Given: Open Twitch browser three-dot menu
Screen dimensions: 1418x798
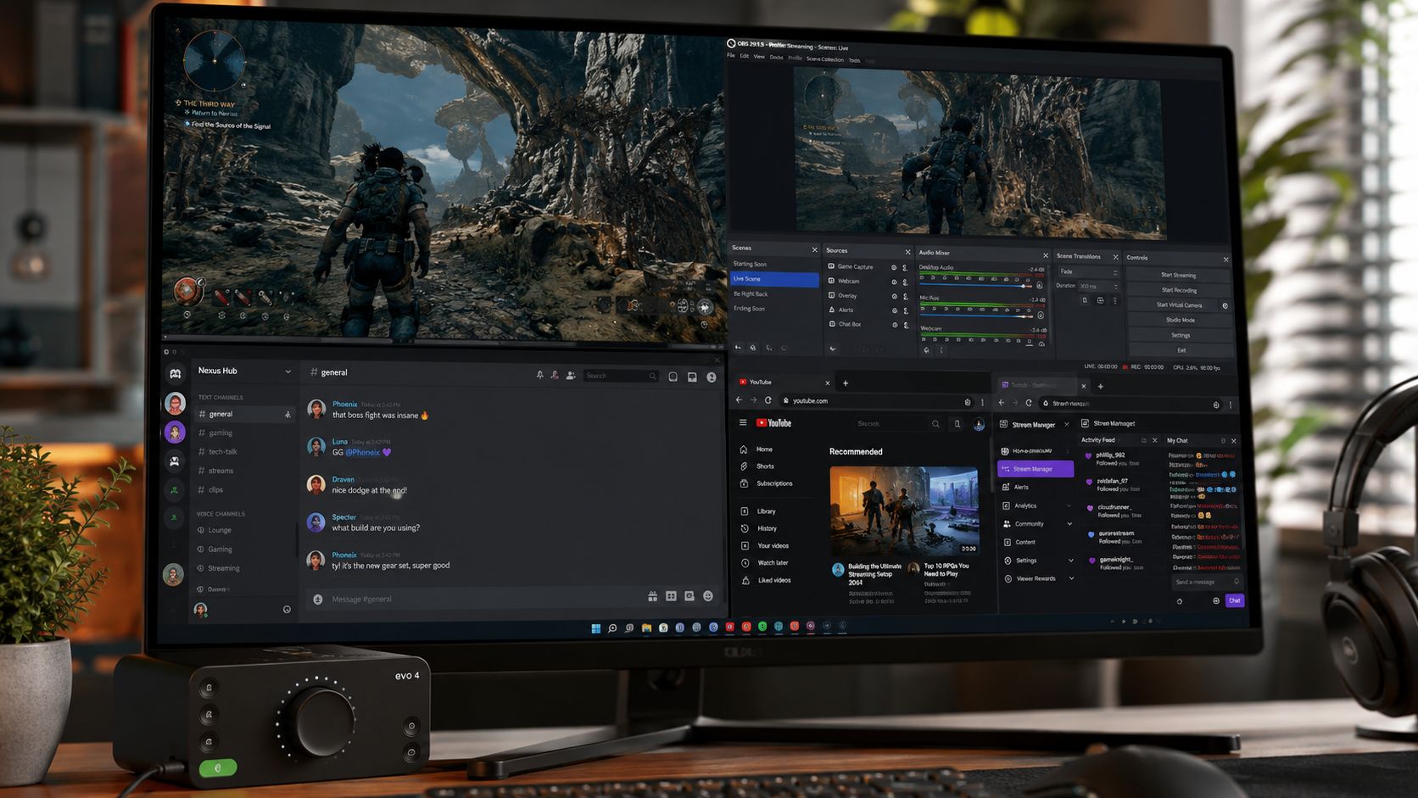Looking at the screenshot, I should (1231, 405).
